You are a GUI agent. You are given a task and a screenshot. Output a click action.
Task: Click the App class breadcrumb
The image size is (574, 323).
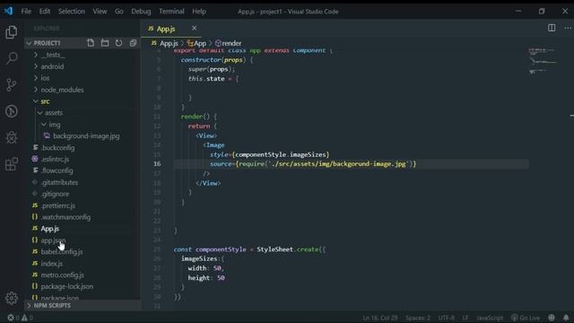196,43
